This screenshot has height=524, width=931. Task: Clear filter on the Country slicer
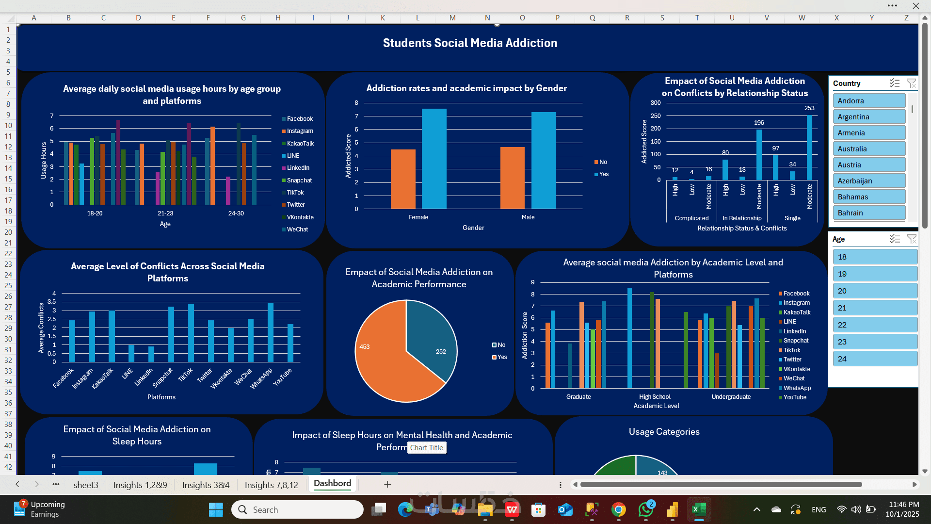point(911,83)
